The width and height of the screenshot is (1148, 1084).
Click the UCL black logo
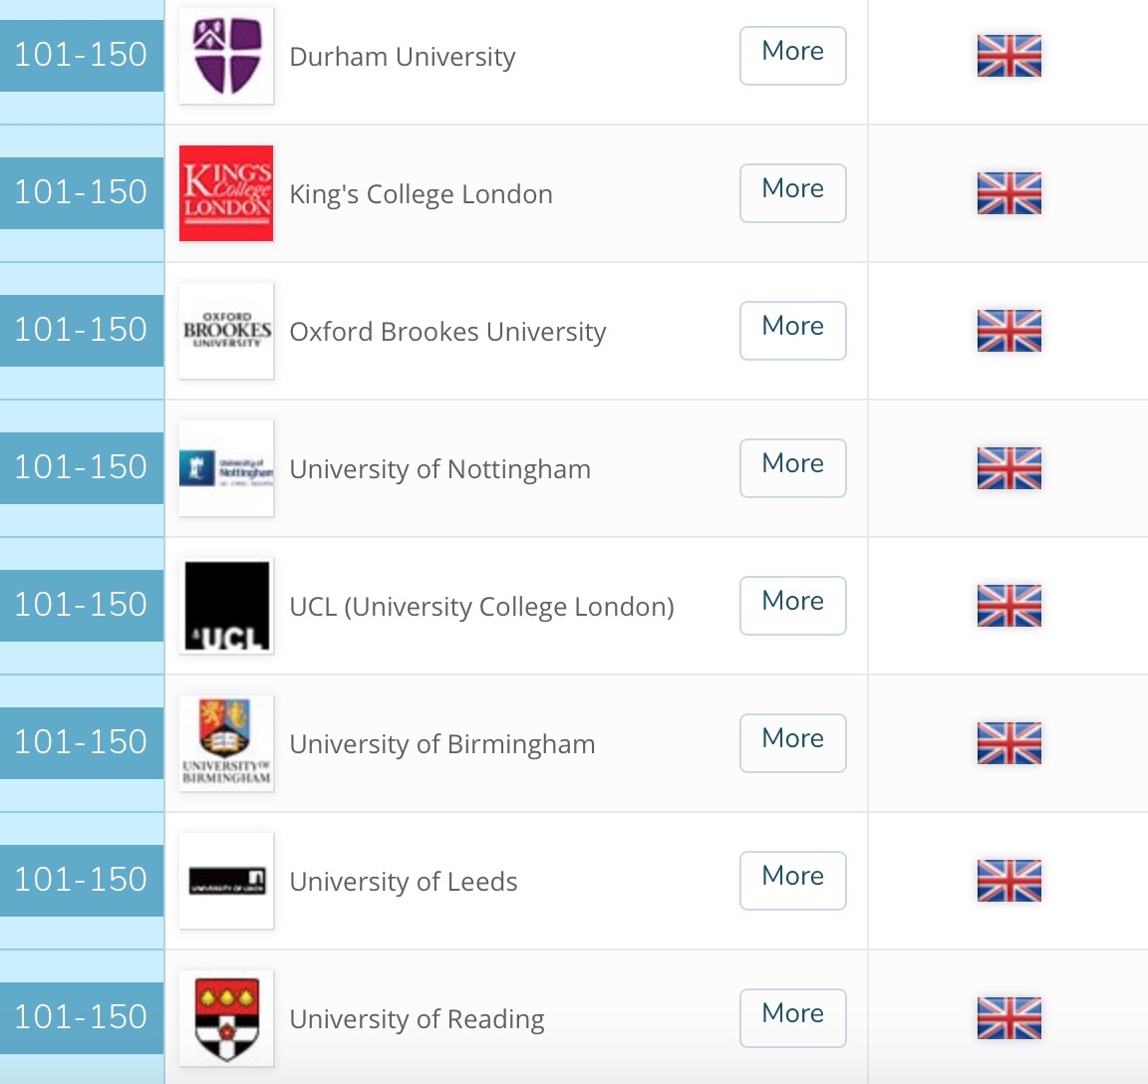pyautogui.click(x=226, y=606)
